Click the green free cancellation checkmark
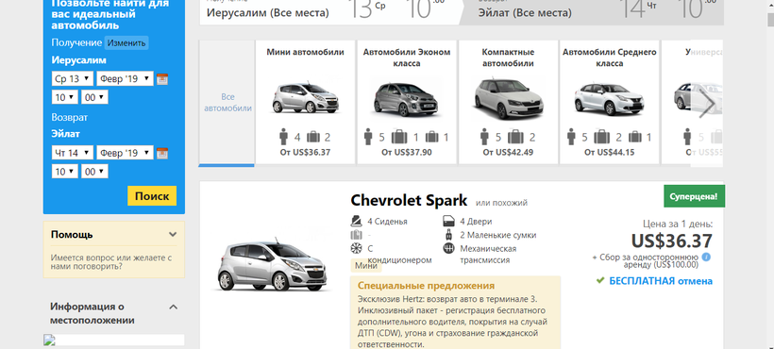This screenshot has width=774, height=349. coord(600,280)
